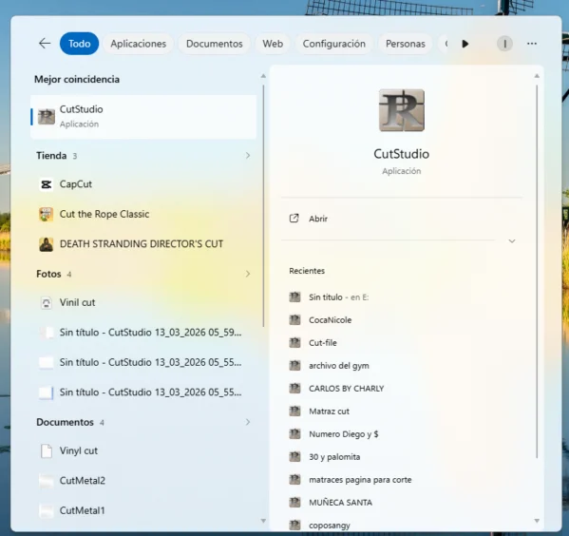Expand the Fotos section chevron
Image resolution: width=569 pixels, height=536 pixels.
click(248, 274)
